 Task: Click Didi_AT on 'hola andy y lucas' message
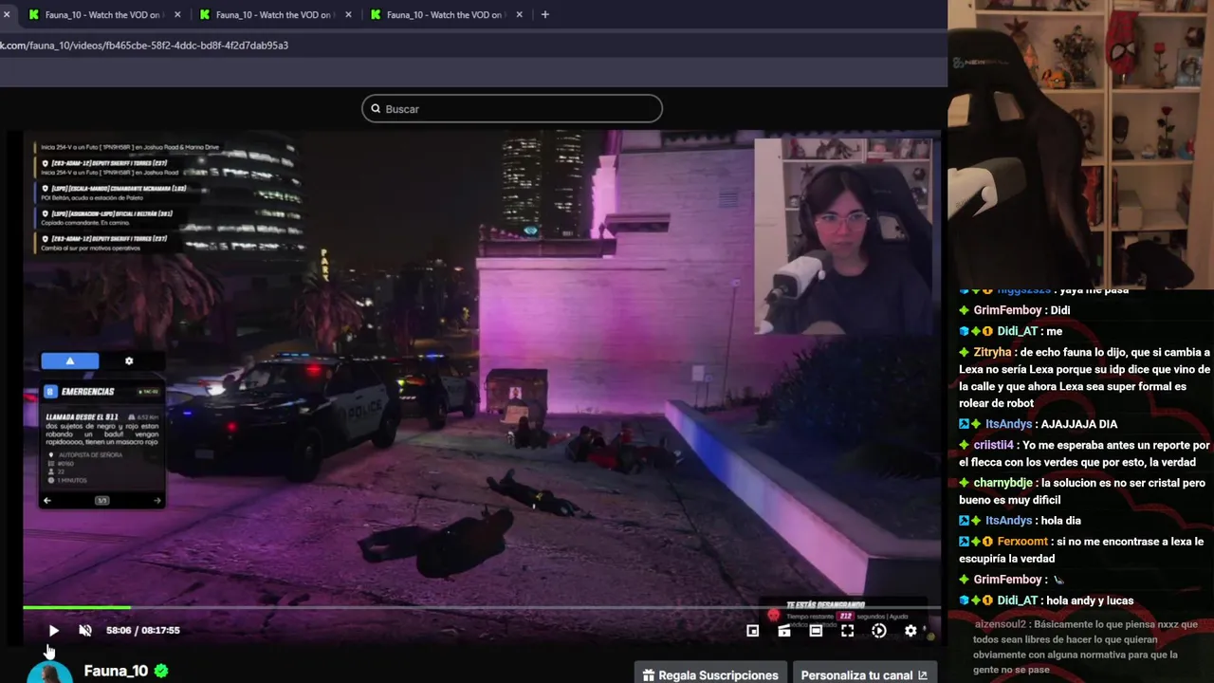coord(1017,600)
